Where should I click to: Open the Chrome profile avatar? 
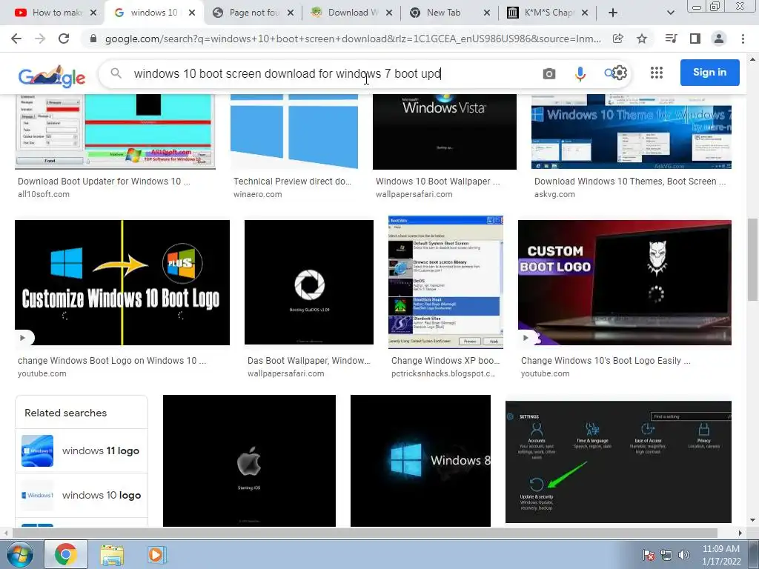(x=719, y=39)
